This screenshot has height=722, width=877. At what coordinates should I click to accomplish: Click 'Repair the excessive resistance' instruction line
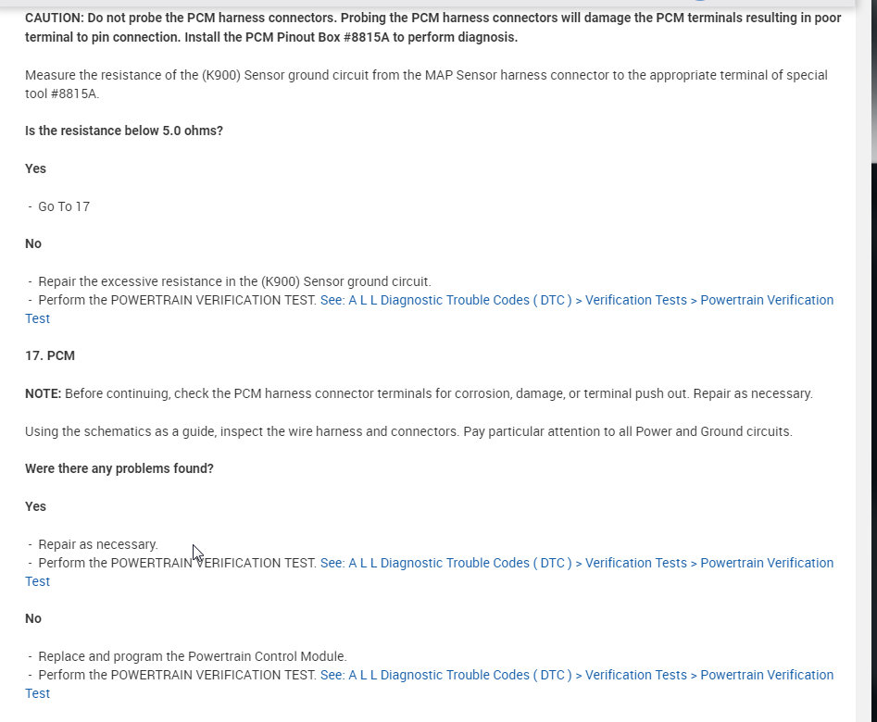tap(234, 281)
